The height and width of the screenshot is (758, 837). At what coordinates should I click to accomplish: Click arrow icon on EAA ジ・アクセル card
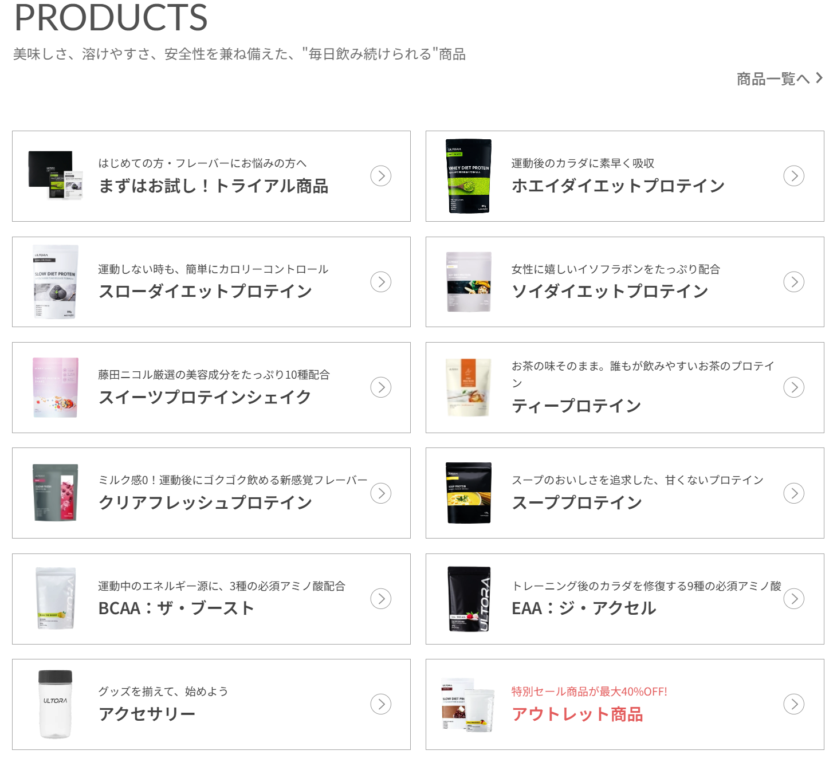pos(794,599)
